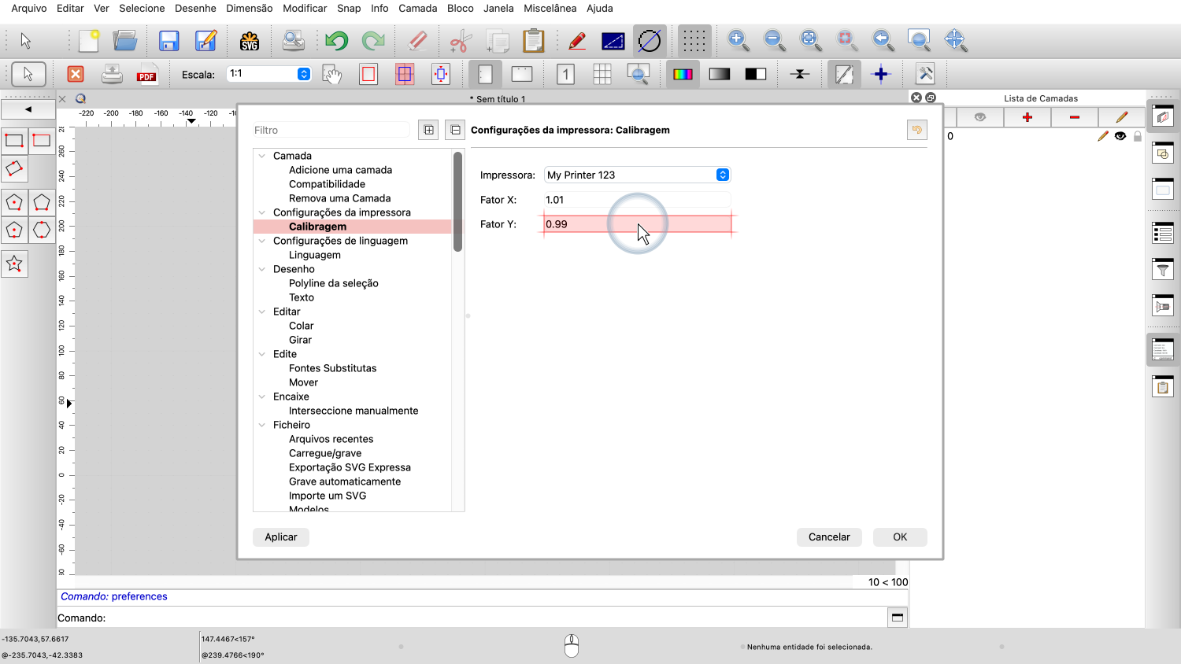Viewport: 1181px width, 664px height.
Task: Open the Camada menu
Action: click(x=417, y=8)
